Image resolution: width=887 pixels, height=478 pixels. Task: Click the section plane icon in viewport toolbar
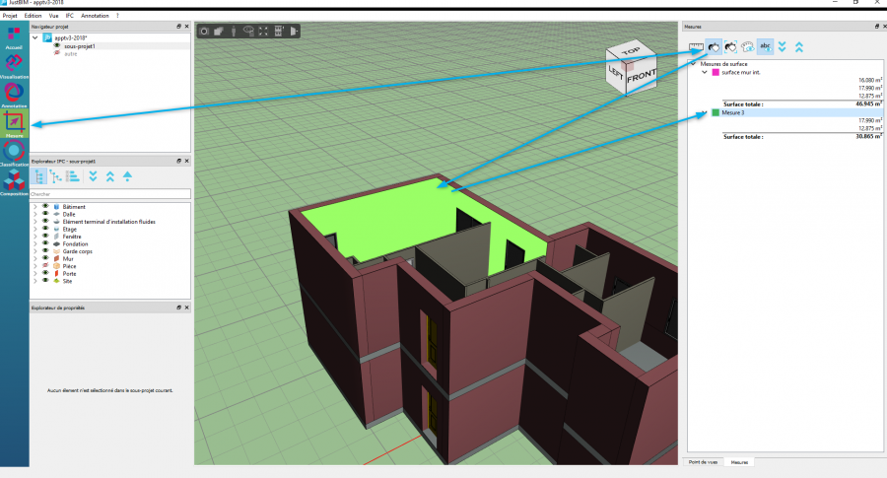[x=293, y=32]
